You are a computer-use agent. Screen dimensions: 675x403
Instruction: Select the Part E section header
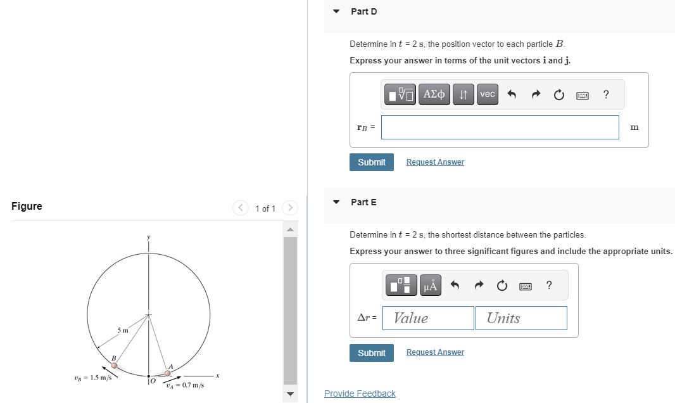(x=363, y=202)
